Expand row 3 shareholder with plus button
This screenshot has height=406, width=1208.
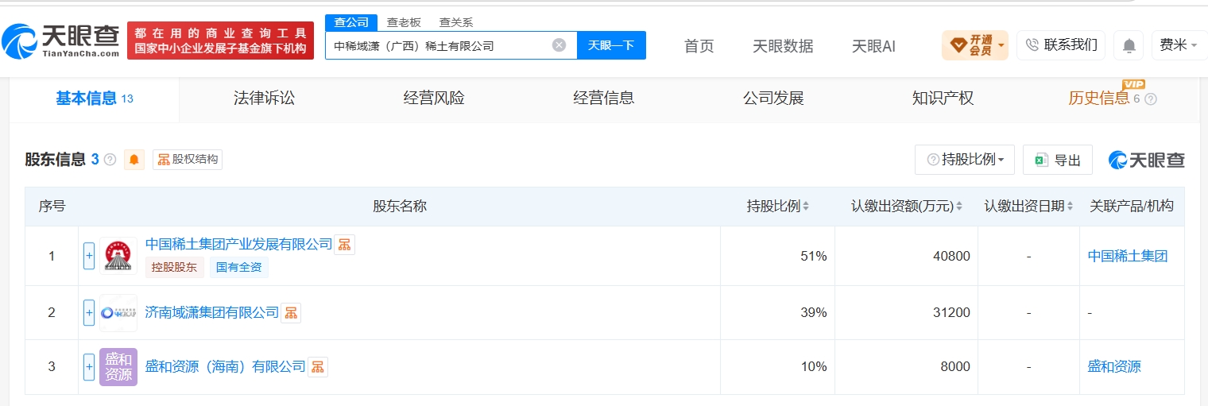[x=89, y=367]
